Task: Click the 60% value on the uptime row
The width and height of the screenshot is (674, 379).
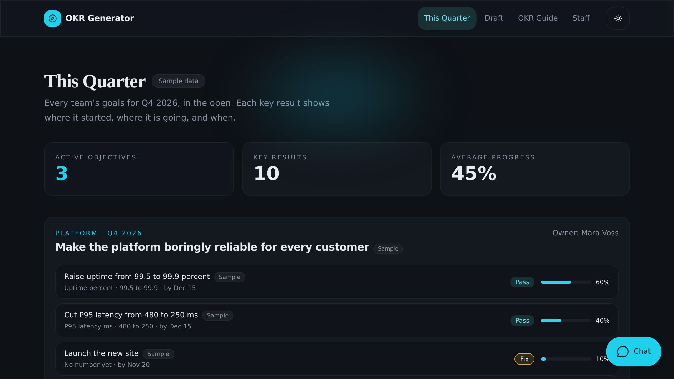Action: click(x=602, y=282)
